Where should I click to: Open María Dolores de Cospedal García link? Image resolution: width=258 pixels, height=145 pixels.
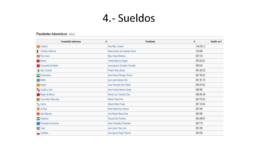tap(122, 51)
